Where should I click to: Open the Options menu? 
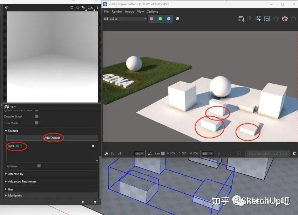[x=153, y=11]
